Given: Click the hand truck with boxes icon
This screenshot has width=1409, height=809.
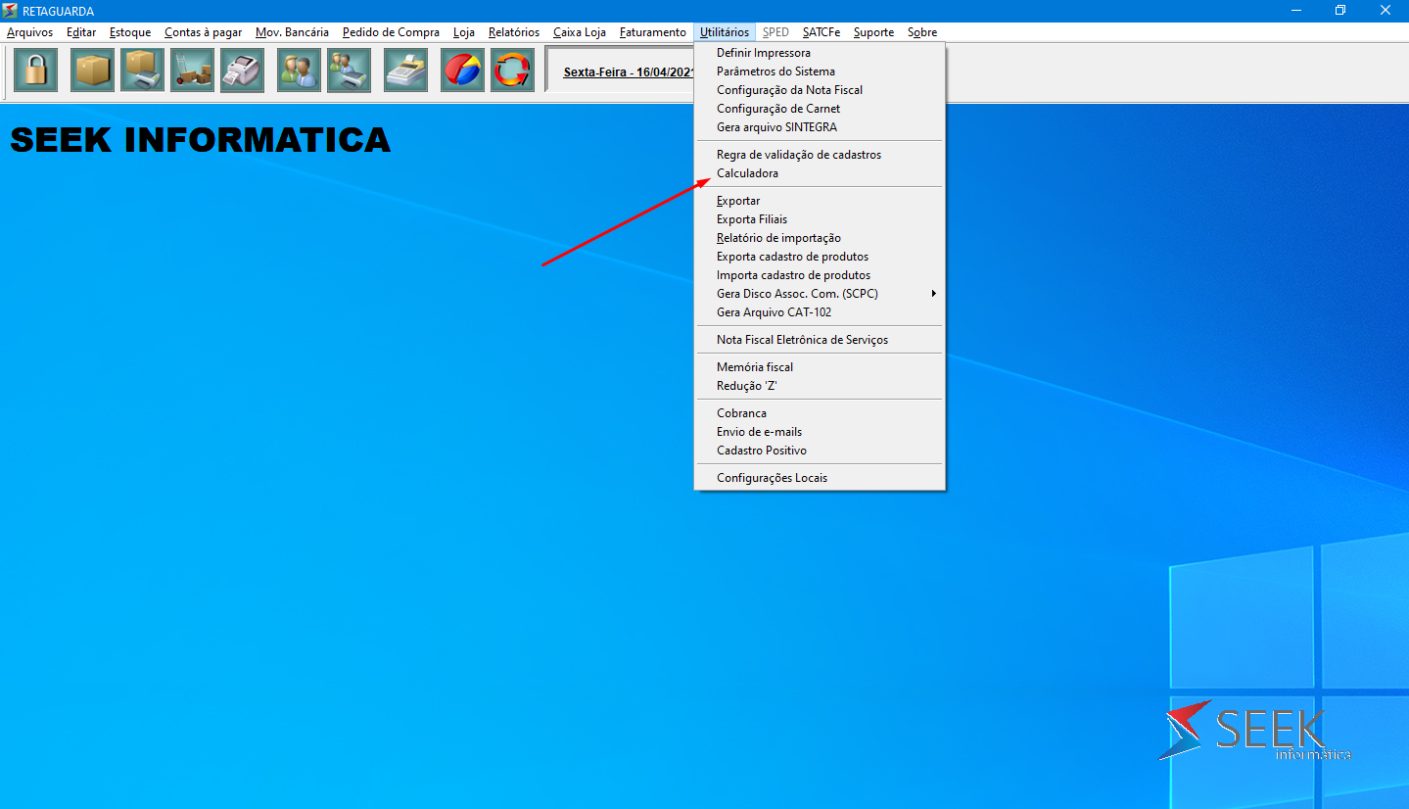Looking at the screenshot, I should (193, 71).
